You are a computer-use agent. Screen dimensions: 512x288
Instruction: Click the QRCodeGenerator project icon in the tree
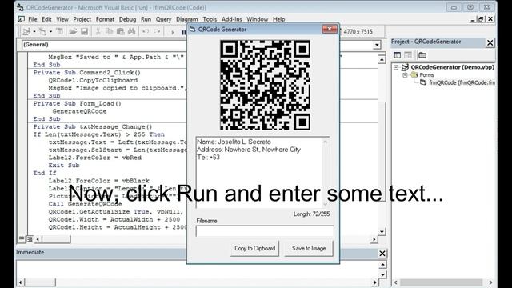click(x=405, y=67)
